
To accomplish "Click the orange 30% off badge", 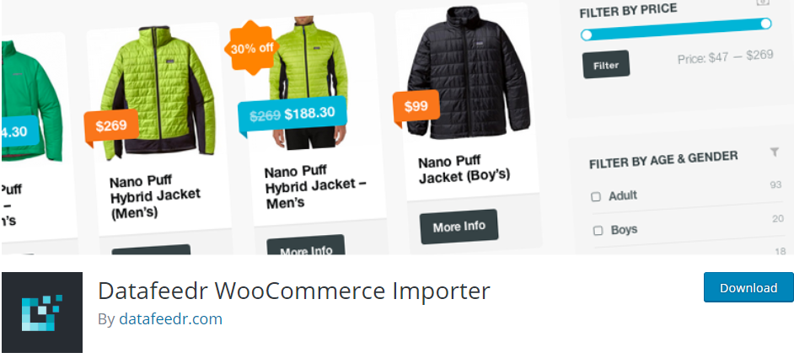I will point(252,48).
